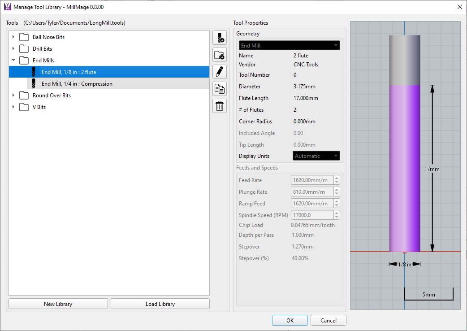
Task: Click the 1/8 in diameter label in preview
Action: click(404, 264)
